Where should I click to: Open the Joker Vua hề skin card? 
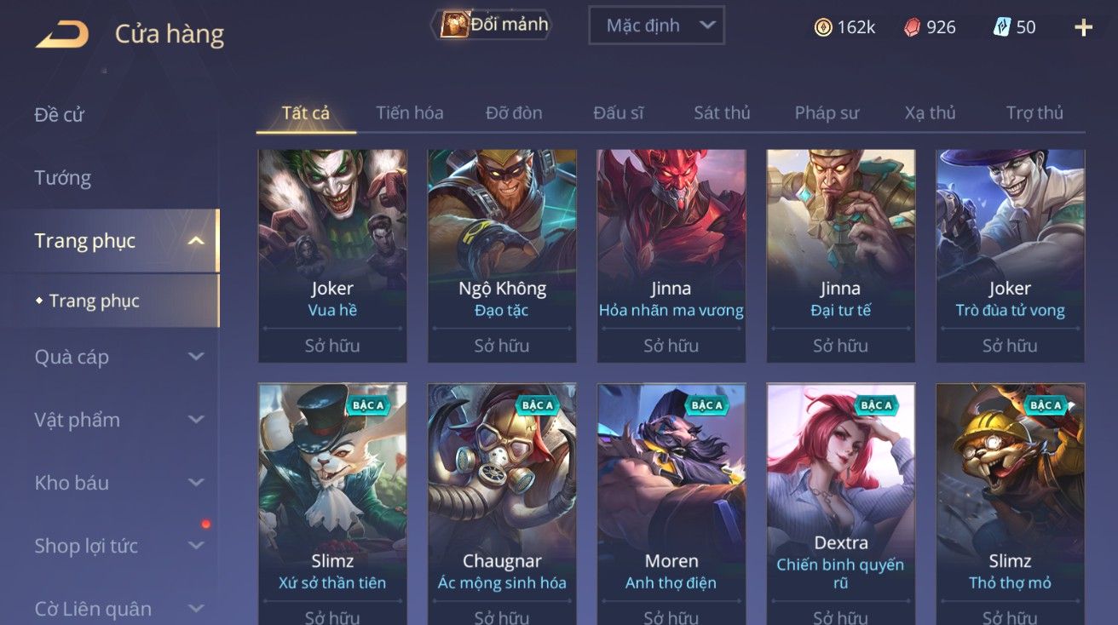click(332, 256)
